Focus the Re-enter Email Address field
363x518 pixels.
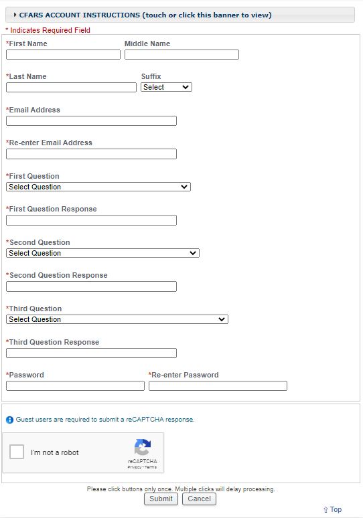coord(91,154)
